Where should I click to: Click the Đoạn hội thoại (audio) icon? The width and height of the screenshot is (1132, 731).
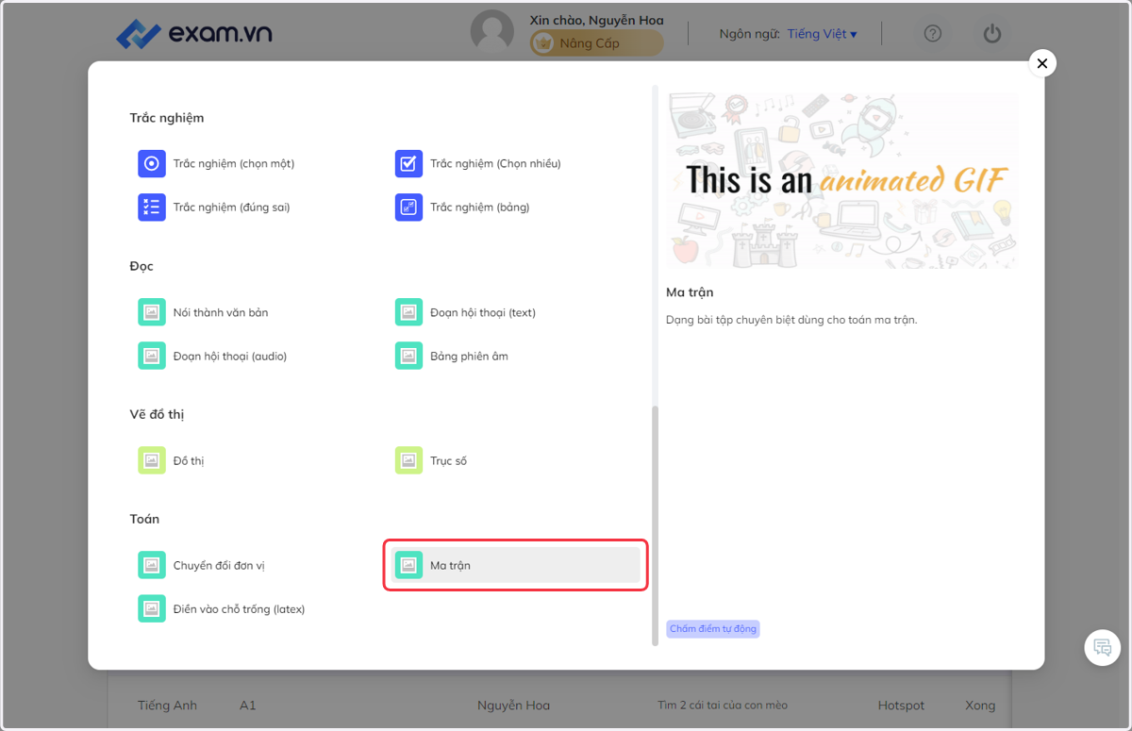click(x=152, y=356)
